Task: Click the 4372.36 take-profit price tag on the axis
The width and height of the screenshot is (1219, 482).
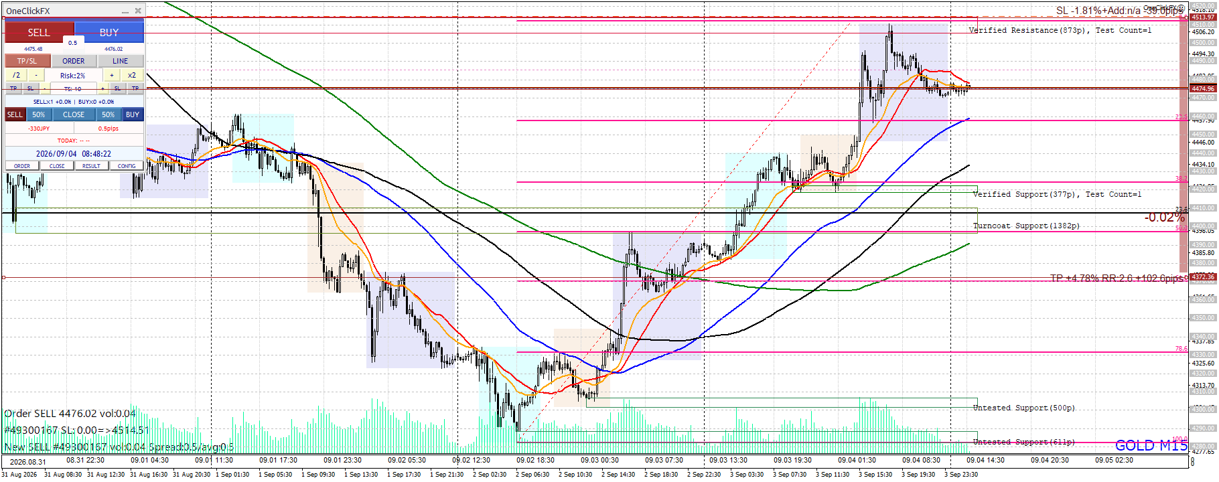Action: (x=1203, y=276)
